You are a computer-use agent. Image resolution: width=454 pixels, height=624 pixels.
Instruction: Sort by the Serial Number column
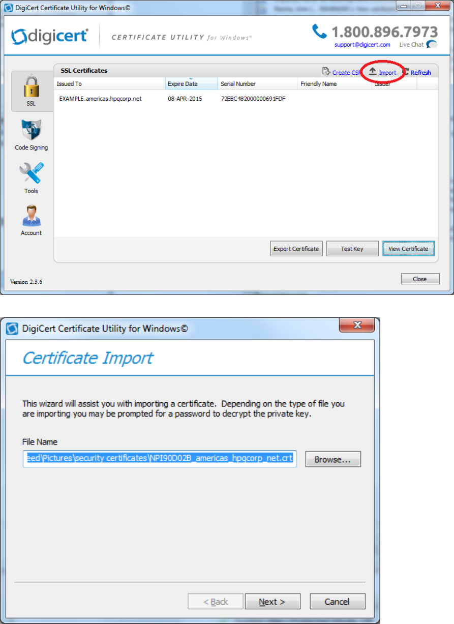point(257,84)
